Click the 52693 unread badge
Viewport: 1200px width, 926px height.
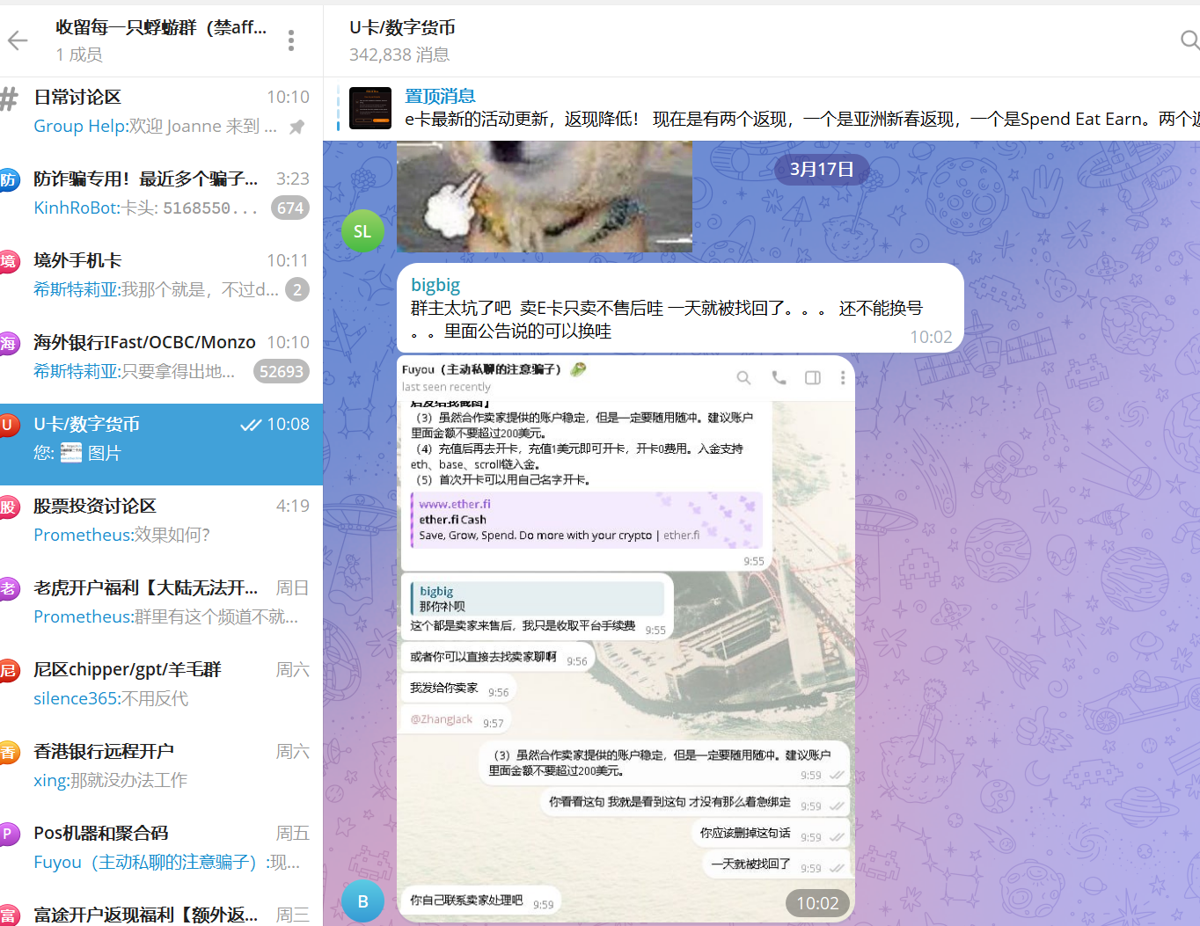[281, 371]
